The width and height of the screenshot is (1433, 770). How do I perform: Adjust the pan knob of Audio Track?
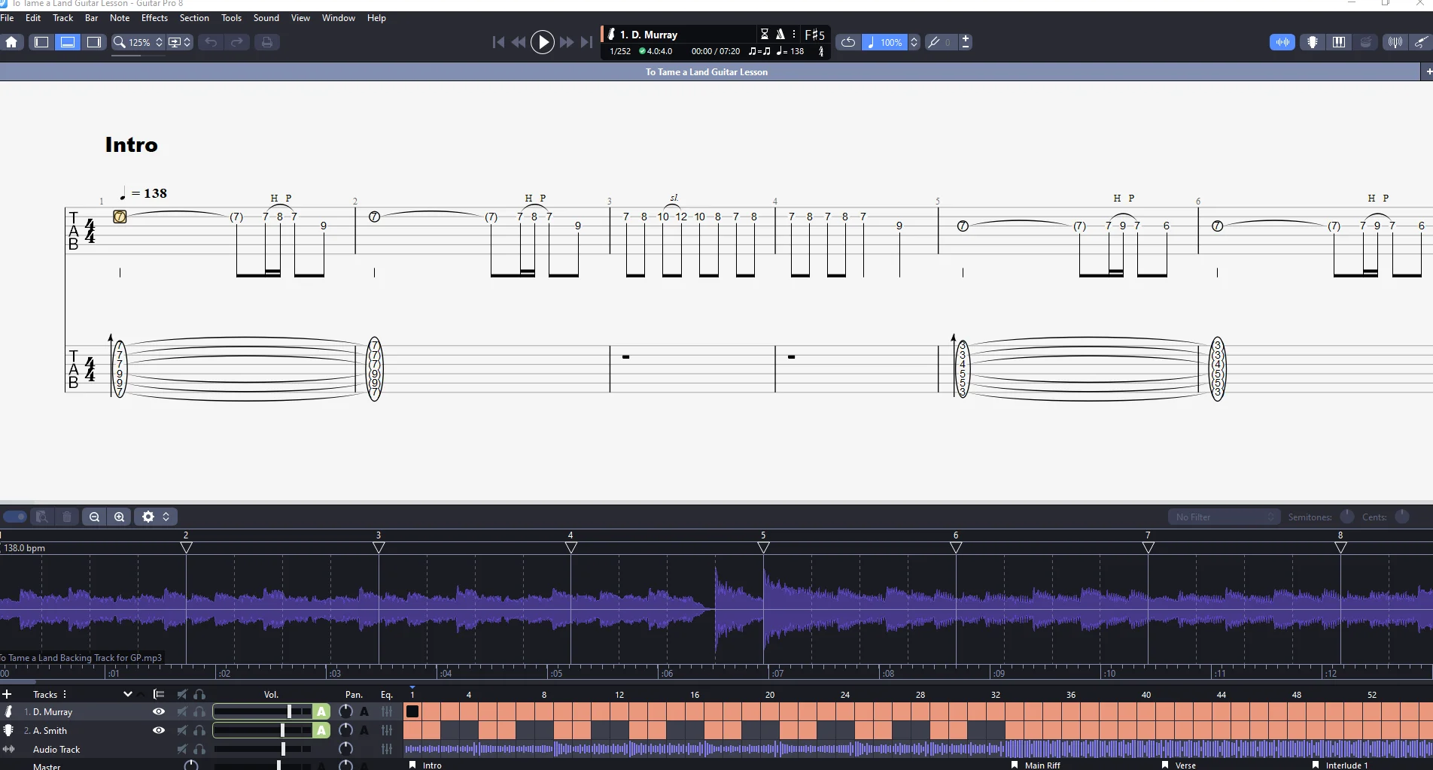(345, 749)
